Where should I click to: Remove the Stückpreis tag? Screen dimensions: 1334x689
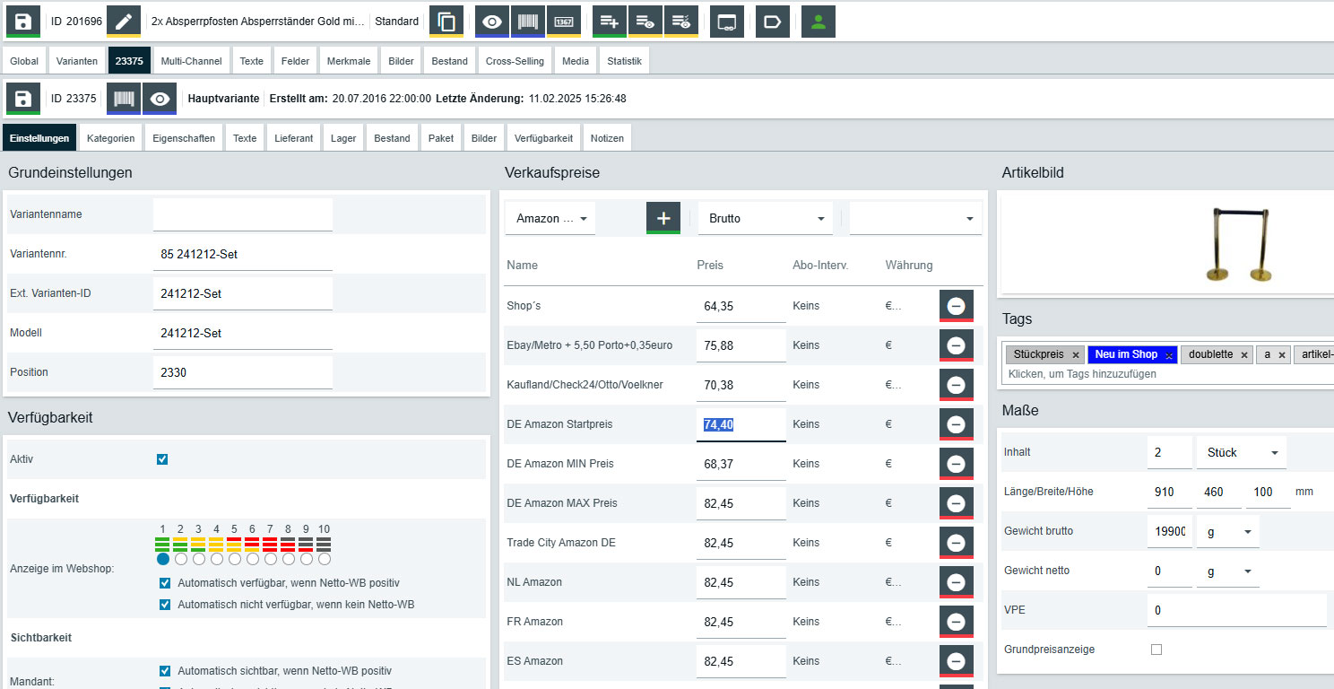[1076, 355]
